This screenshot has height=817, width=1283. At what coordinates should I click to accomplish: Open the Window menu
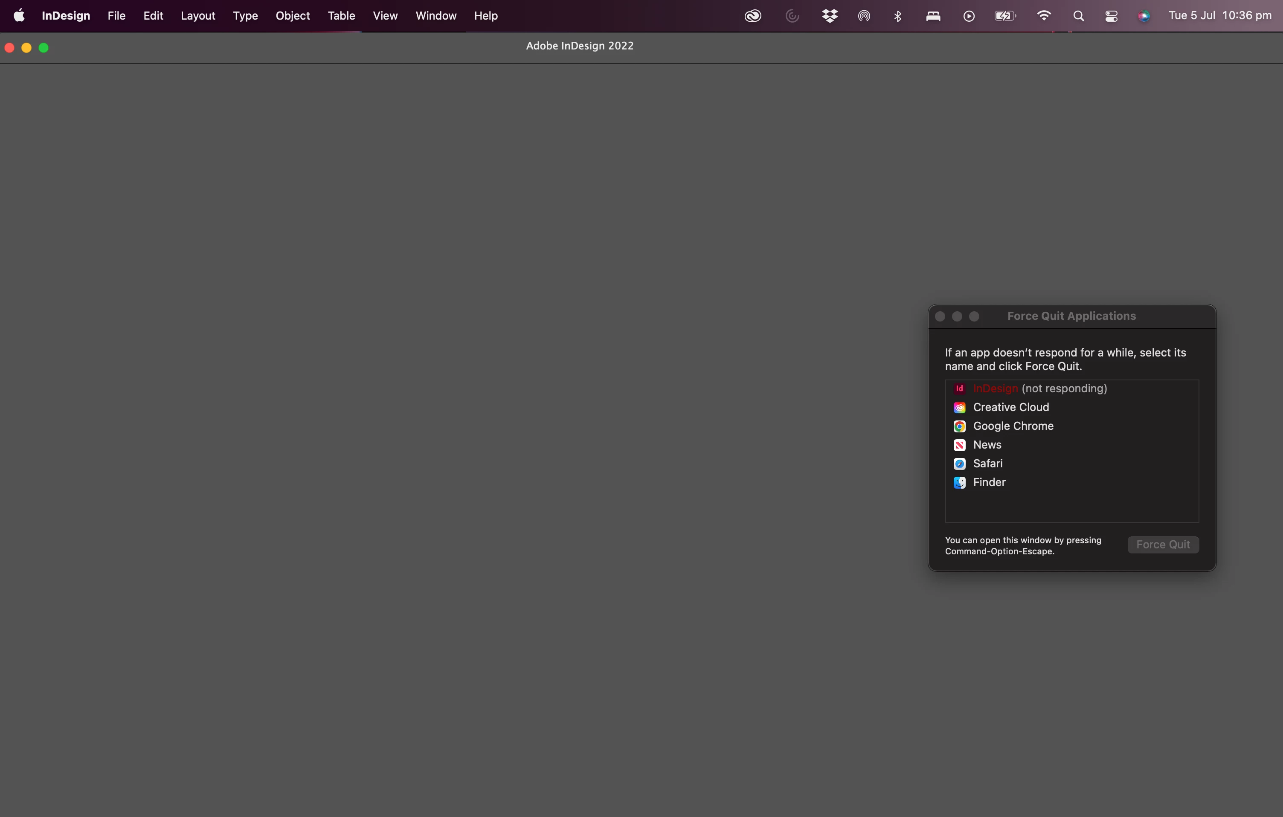pos(435,15)
